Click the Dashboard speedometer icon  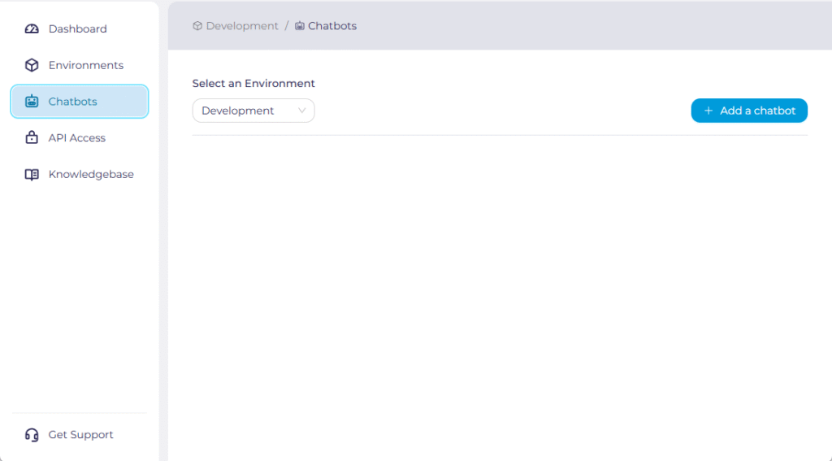[32, 29]
